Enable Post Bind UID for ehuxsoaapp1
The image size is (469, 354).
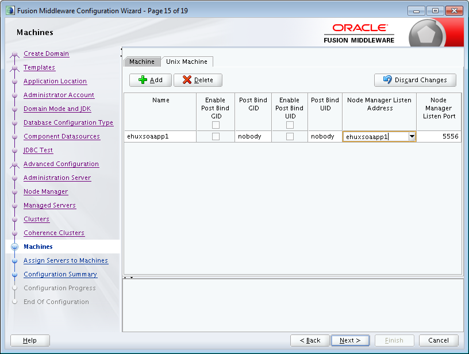[x=289, y=136]
